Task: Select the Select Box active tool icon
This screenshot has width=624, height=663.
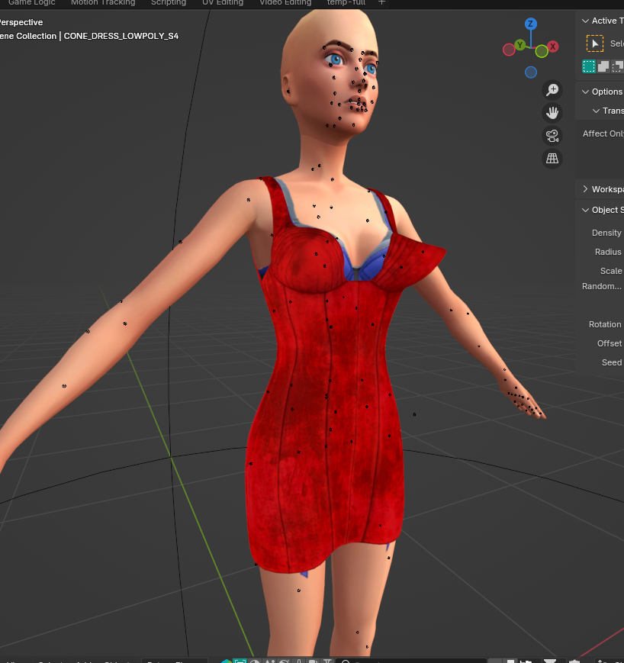Action: (595, 43)
